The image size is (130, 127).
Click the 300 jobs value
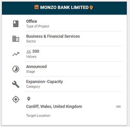[36, 51]
